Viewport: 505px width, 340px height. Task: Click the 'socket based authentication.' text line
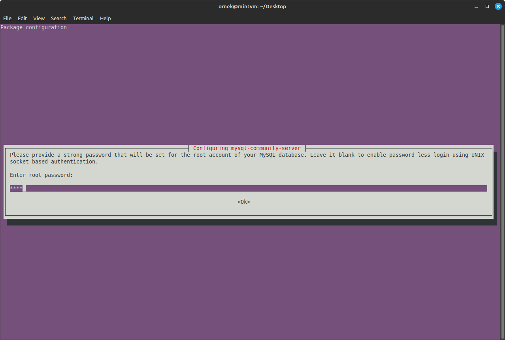tap(54, 162)
